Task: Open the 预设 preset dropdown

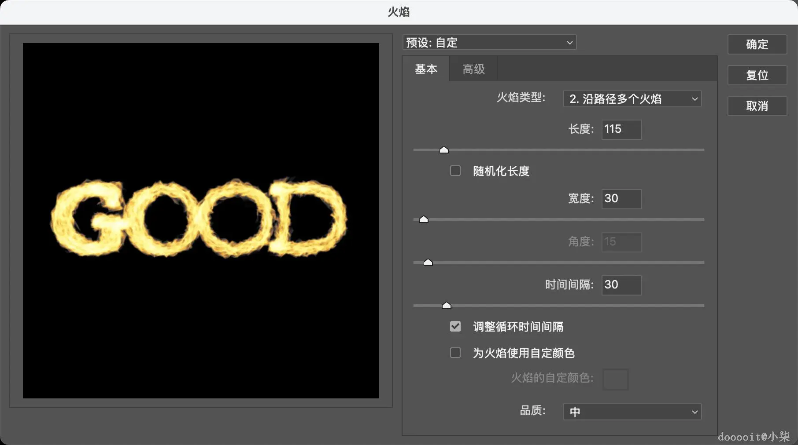Action: (489, 42)
